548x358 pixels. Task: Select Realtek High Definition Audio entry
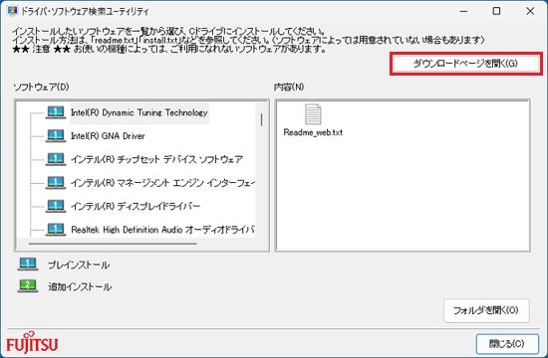tap(162, 230)
